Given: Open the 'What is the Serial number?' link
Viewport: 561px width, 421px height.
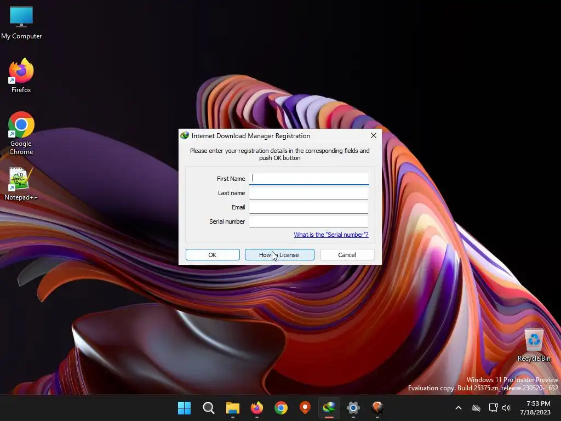Looking at the screenshot, I should (331, 235).
